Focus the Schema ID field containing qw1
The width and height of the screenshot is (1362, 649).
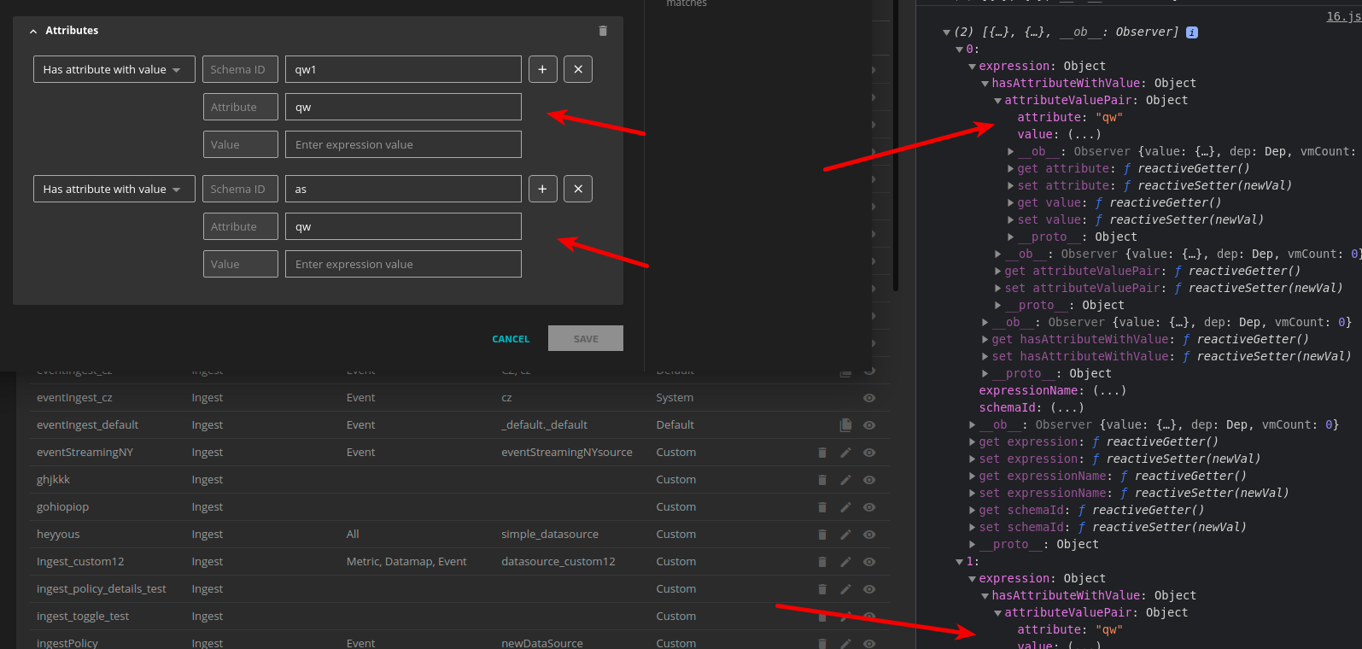[x=403, y=69]
